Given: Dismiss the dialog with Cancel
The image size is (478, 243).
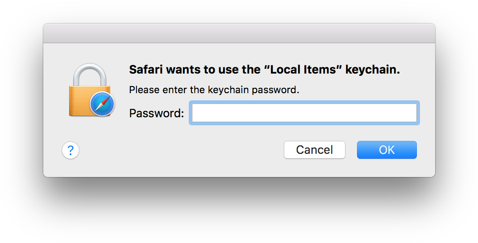Looking at the screenshot, I should click(x=315, y=150).
